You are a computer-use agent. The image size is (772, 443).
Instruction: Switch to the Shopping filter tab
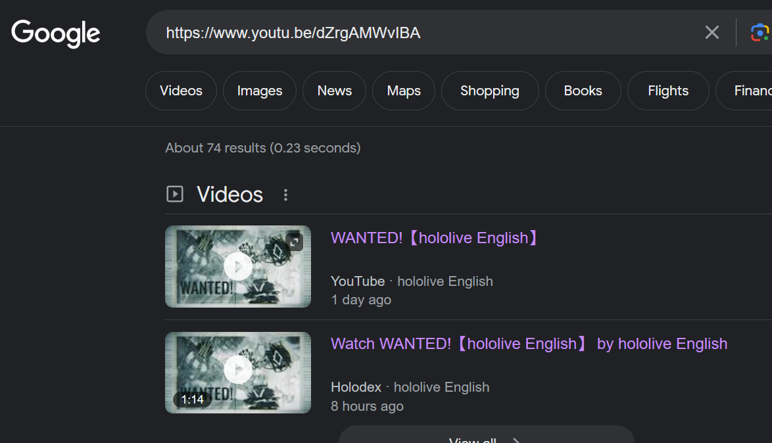click(x=490, y=91)
